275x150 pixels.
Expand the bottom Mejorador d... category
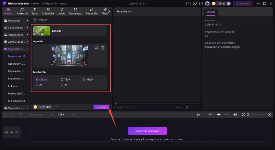(16, 108)
